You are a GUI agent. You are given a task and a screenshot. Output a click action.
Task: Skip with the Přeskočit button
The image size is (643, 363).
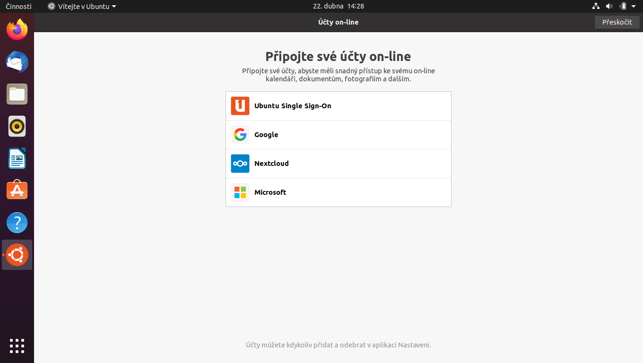tap(617, 22)
